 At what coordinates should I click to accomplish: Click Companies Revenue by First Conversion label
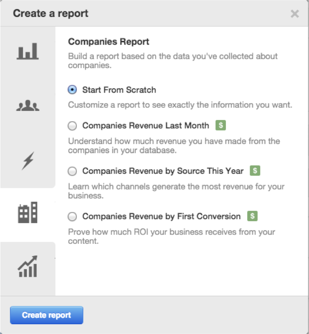(161, 216)
